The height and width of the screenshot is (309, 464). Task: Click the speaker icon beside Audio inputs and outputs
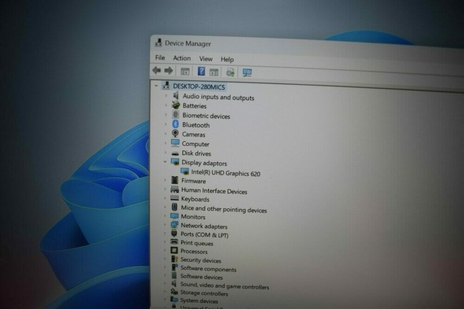pyautogui.click(x=176, y=95)
